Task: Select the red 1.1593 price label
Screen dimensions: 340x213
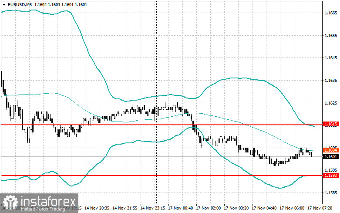Action: 331,175
